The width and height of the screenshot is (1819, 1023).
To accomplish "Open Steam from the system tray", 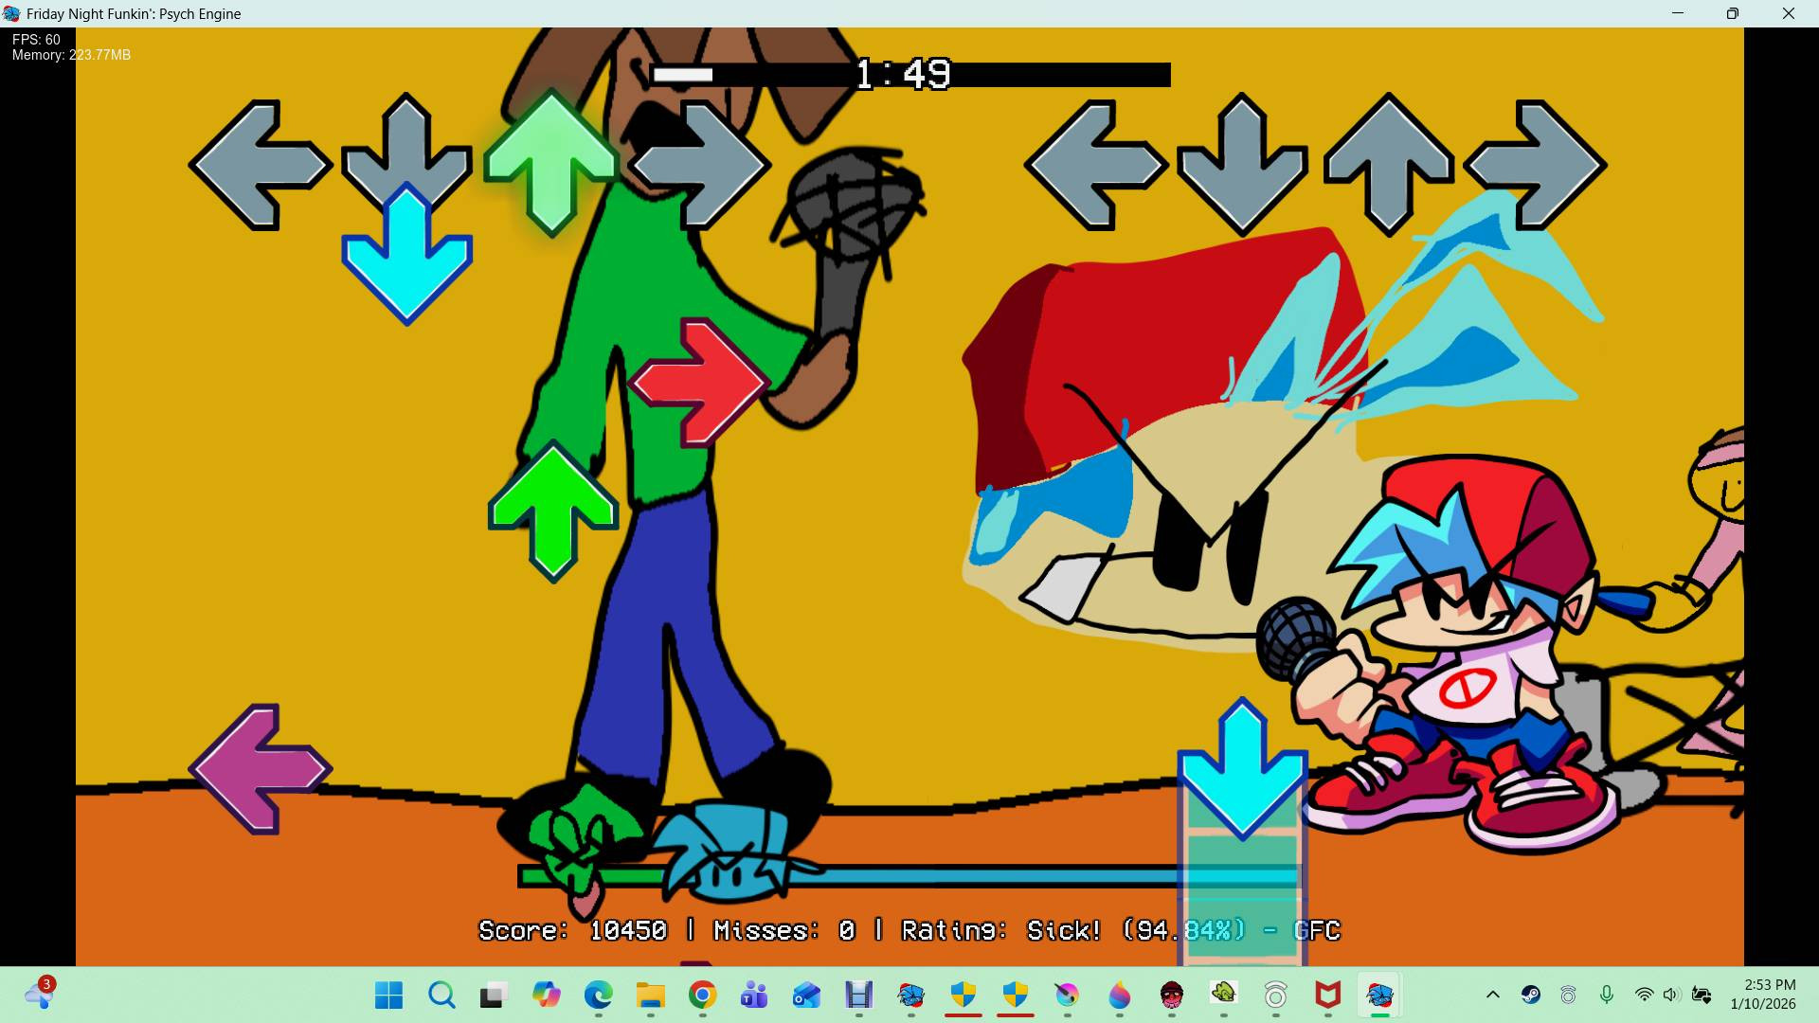I will click(1531, 995).
